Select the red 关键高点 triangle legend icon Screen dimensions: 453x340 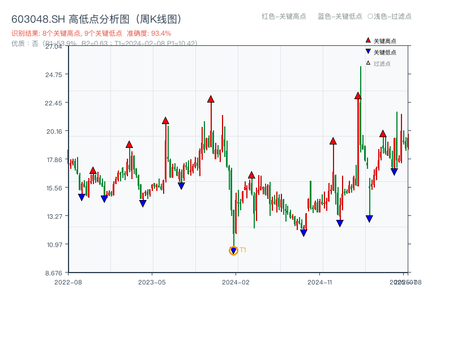[368, 40]
